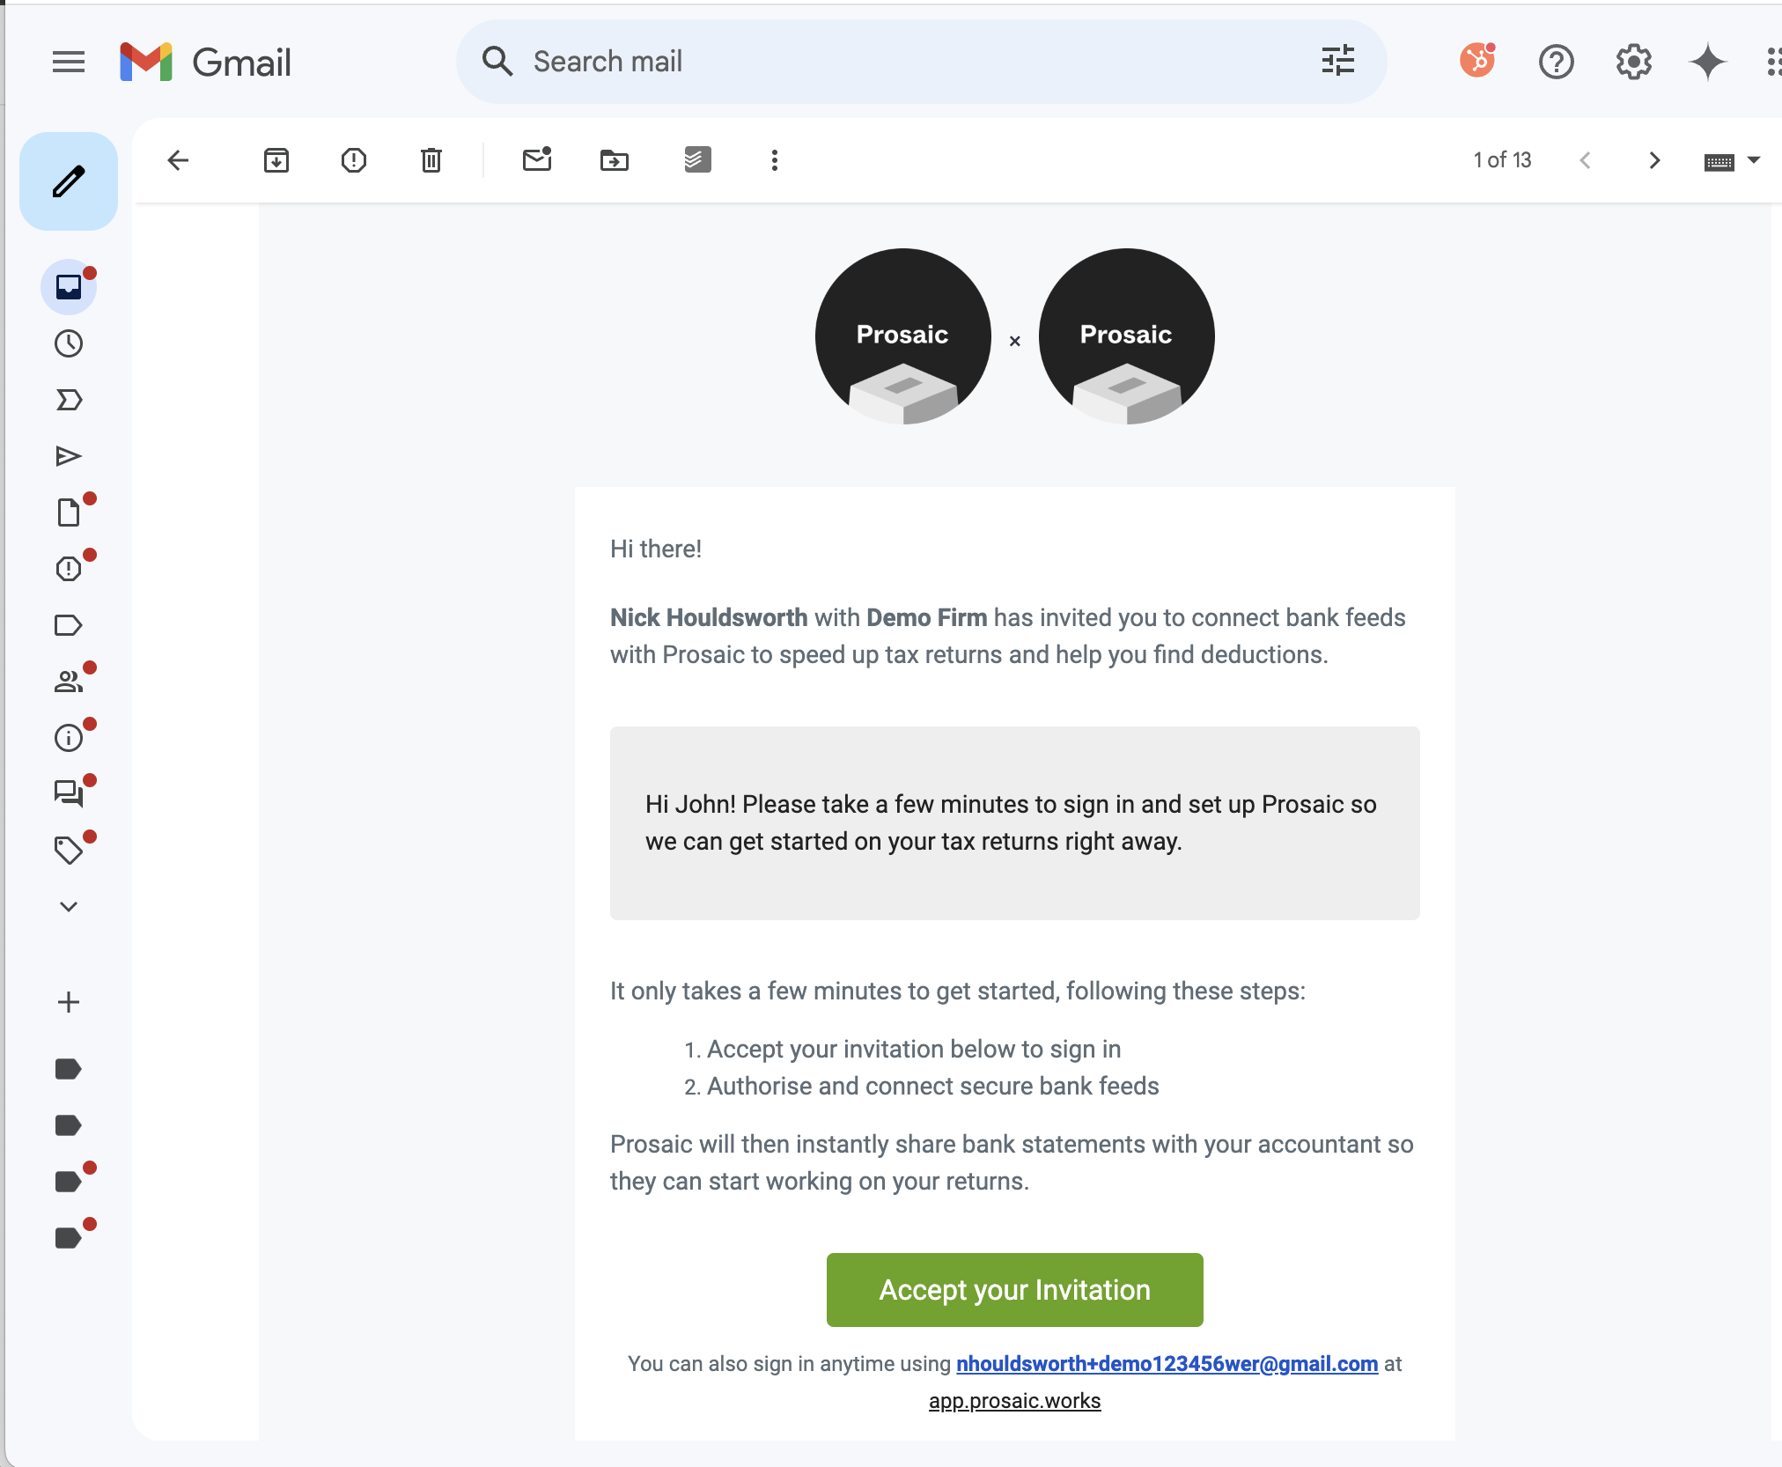Show search options in search bar
Viewport: 1782px width, 1467px height.
1337,62
